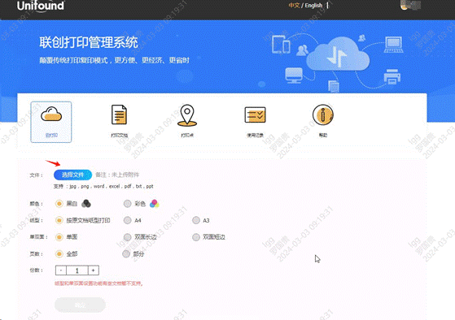Click the '联创打印管理系统' banner title
Image resolution: width=455 pixels, height=320 pixels.
tap(89, 42)
